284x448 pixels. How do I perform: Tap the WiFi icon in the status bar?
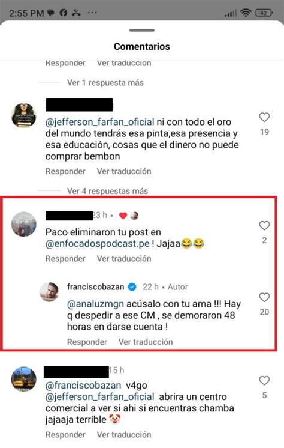coord(246,13)
